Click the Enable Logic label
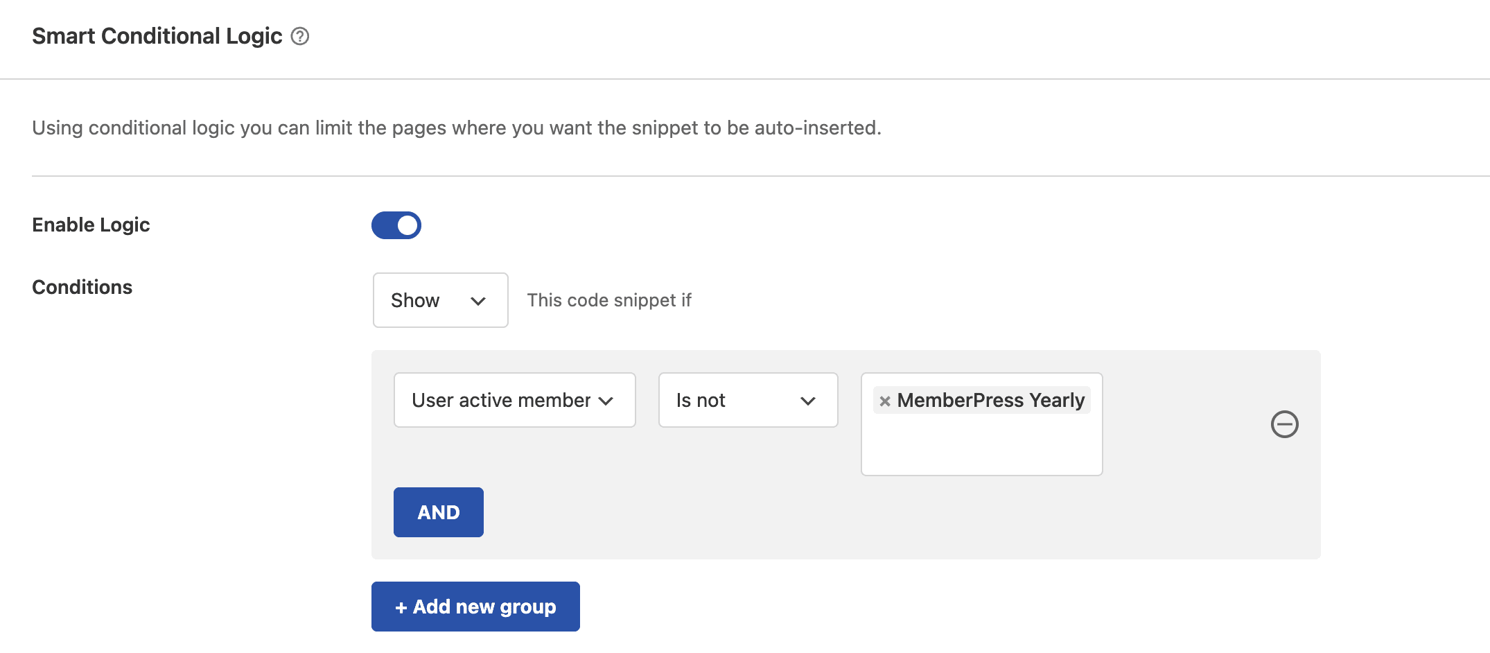The height and width of the screenshot is (653, 1490). pos(91,225)
